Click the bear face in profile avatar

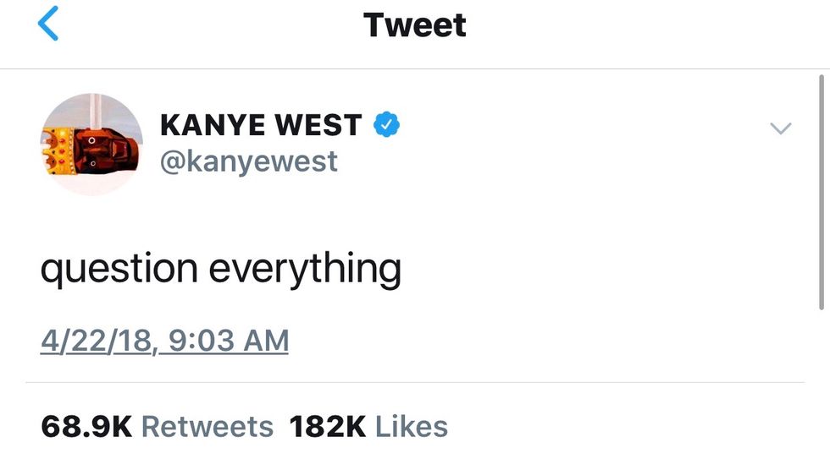106,151
